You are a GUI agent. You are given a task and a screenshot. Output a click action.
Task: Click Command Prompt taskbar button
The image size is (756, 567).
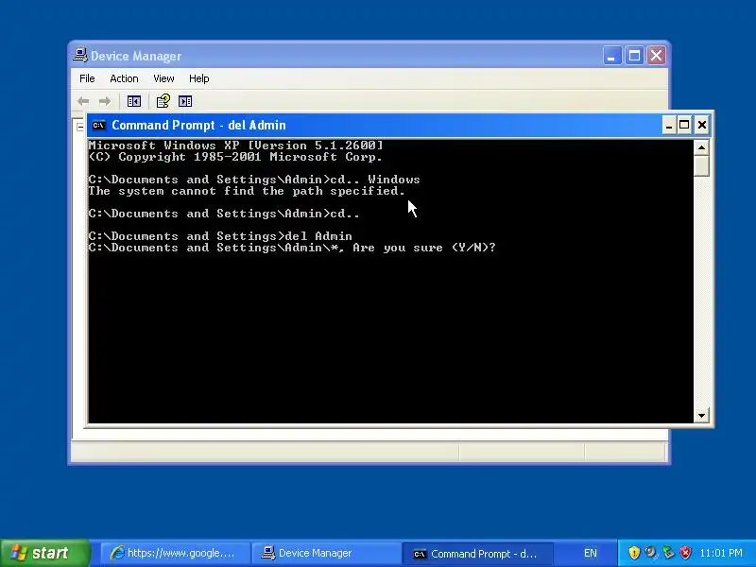(x=476, y=554)
